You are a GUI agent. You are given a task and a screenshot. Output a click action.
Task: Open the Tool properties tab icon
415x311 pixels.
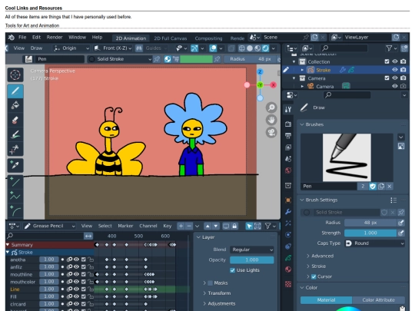(x=288, y=109)
